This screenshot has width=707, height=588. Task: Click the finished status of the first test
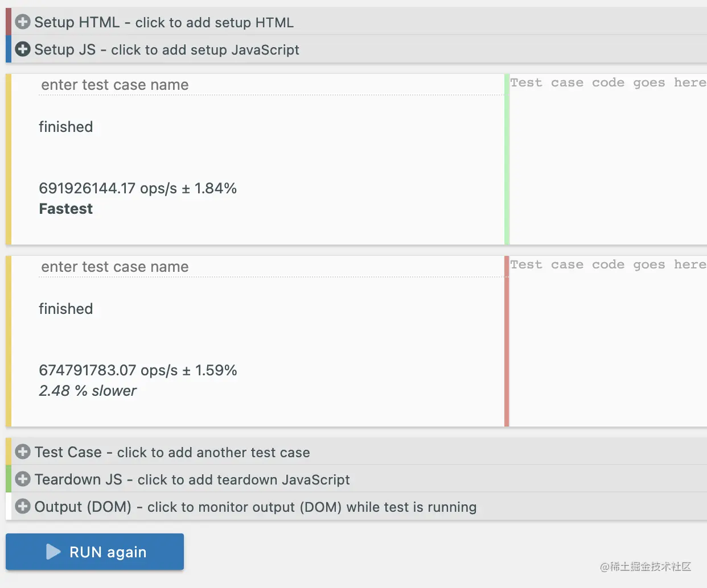(x=65, y=127)
